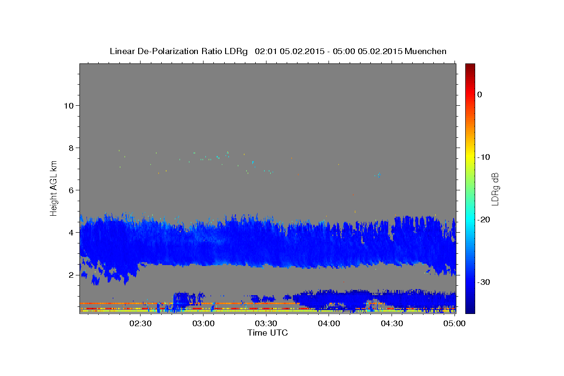Click the plot title 'Linear De-Polarization Ratio LDRg'
Image resolution: width=564 pixels, height=376 pixels.
coord(179,51)
